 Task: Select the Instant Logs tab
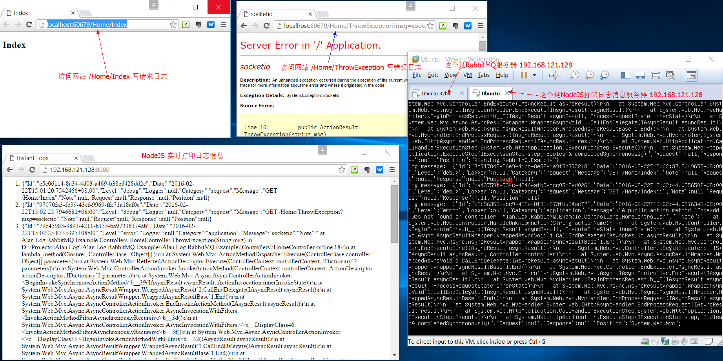(x=42, y=158)
